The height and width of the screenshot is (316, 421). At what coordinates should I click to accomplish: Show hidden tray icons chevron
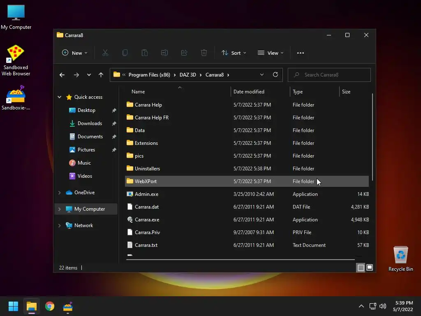[x=361, y=306]
